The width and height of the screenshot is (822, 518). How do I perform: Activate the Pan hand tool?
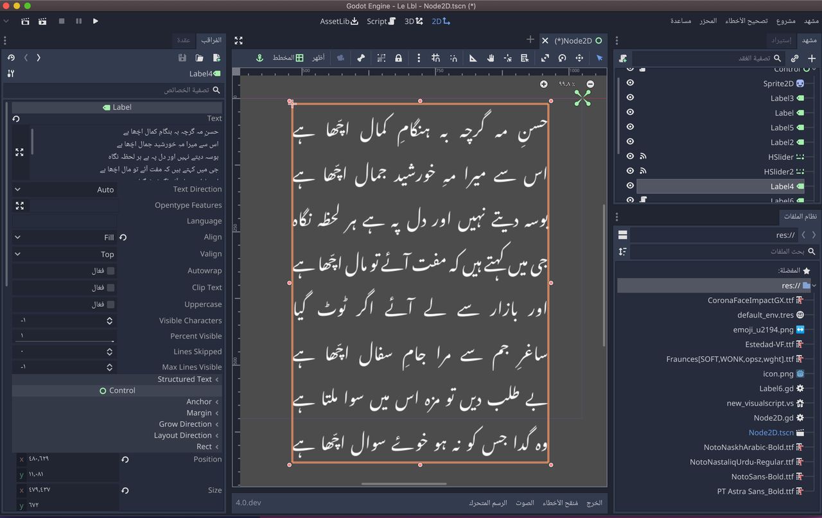[491, 58]
